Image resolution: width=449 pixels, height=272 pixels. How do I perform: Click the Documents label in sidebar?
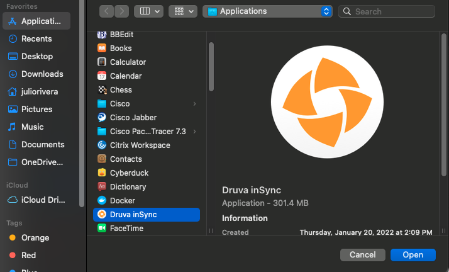[43, 144]
